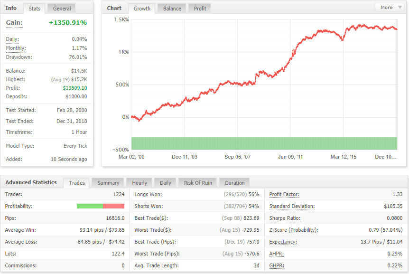Viewport: 409px width, 274px height.
Task: Select the Profit chart tab
Action: (x=200, y=9)
